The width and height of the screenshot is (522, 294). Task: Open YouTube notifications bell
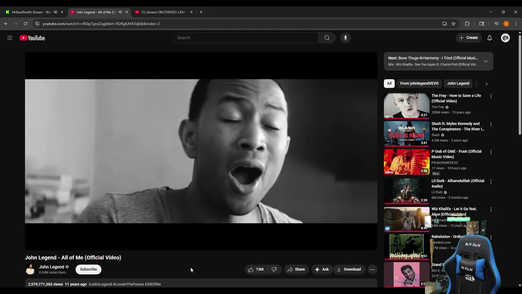click(489, 38)
